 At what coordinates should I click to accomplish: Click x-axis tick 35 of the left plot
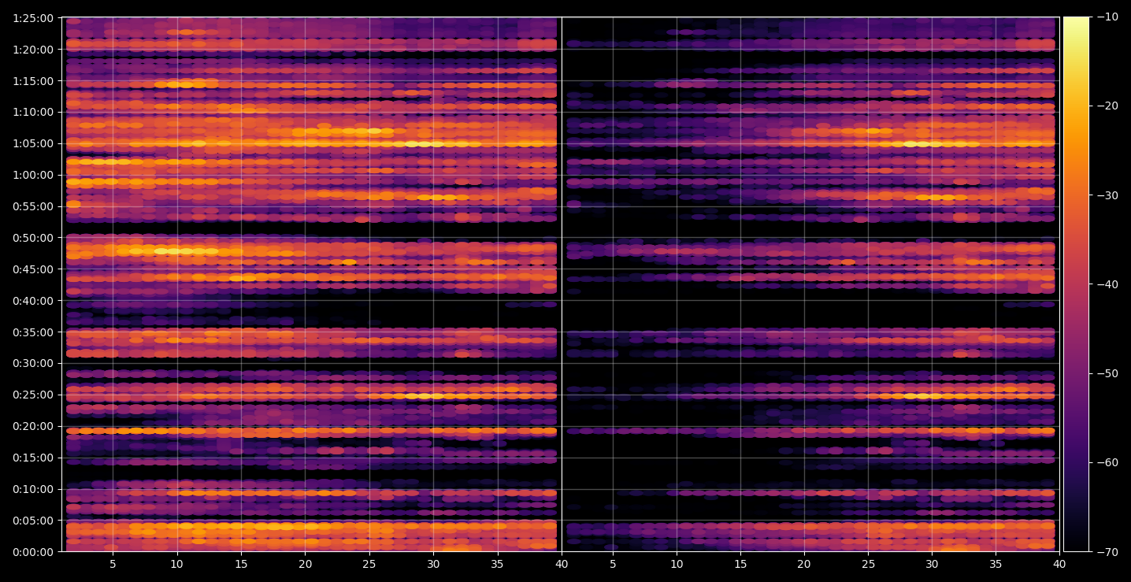(x=497, y=564)
